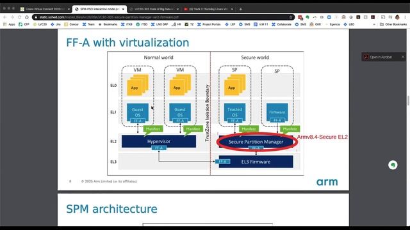Close the Track 3 Thursday YouTube tab
This screenshot has height=230, width=410.
point(232,9)
